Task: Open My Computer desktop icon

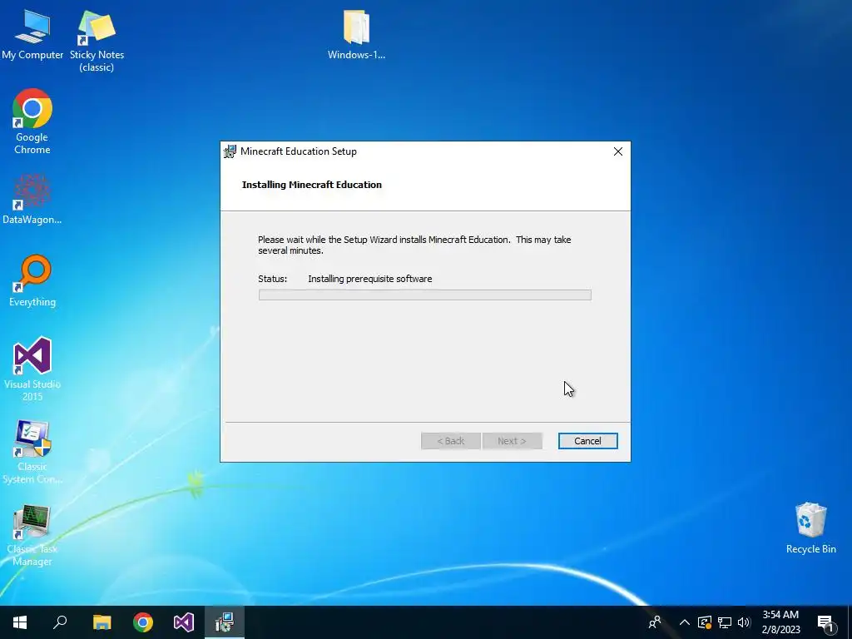Action: click(32, 34)
